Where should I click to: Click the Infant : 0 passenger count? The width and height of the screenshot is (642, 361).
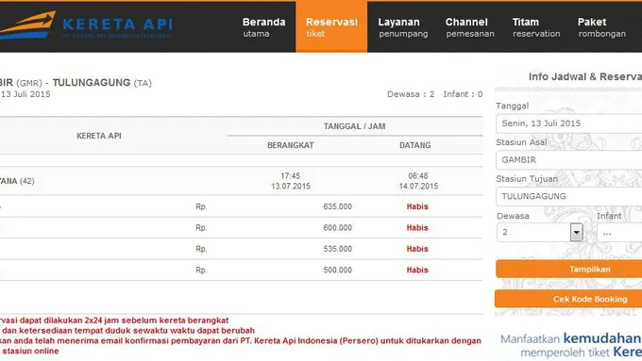tap(463, 94)
